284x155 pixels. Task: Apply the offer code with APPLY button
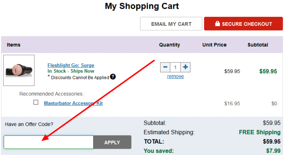[x=112, y=142]
